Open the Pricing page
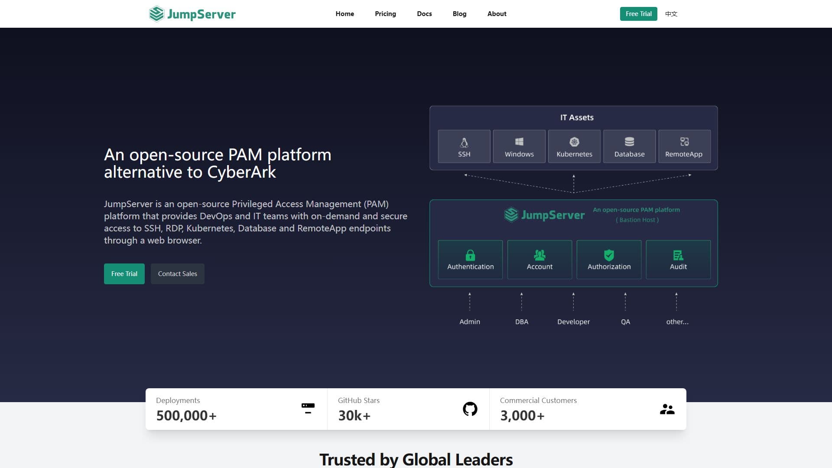The height and width of the screenshot is (468, 832). pyautogui.click(x=385, y=14)
